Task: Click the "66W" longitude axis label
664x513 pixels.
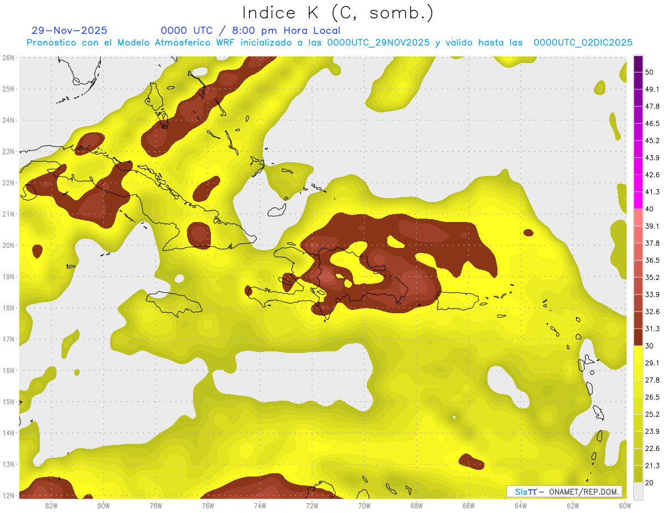Action: (469, 505)
